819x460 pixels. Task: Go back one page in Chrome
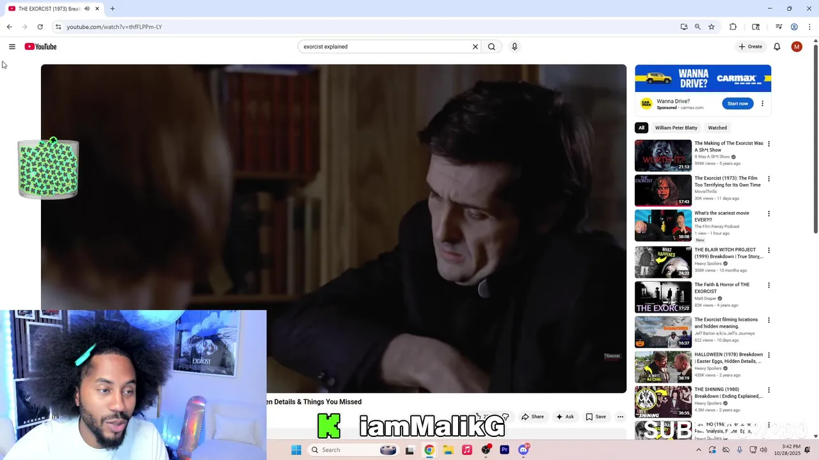pos(9,27)
